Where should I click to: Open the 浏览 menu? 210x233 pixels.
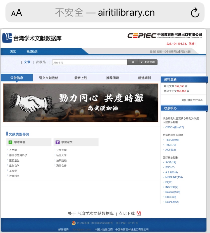[13, 52]
